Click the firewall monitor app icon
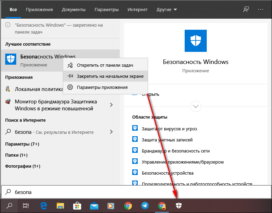The width and height of the screenshot is (272, 213). coord(8,101)
